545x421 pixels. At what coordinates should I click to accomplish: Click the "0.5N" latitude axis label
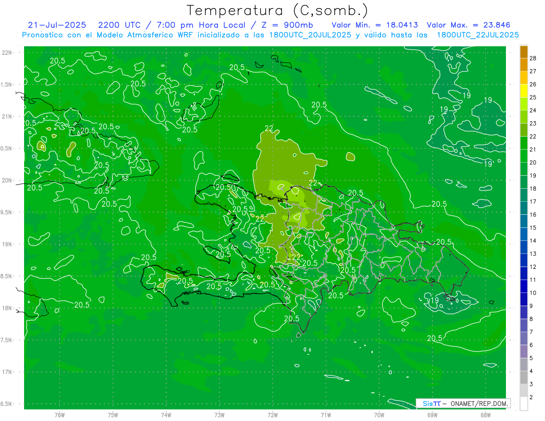(x=7, y=149)
